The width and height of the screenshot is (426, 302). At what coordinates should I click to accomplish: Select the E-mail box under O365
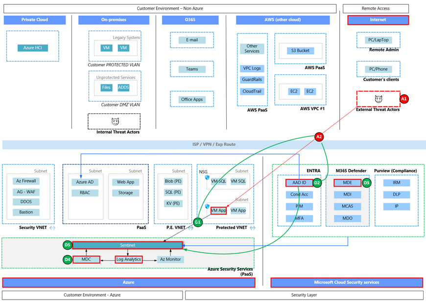point(192,40)
